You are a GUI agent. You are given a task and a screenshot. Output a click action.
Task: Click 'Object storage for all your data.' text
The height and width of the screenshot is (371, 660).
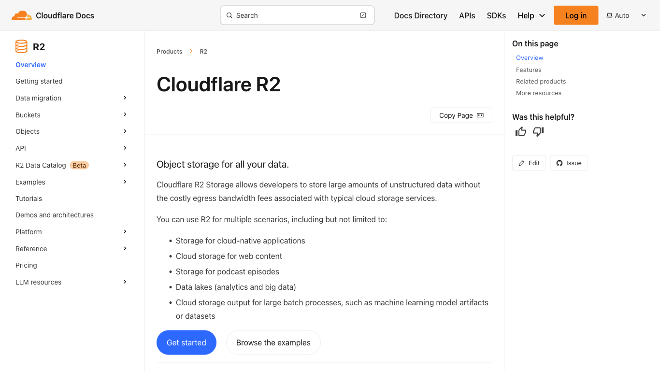coord(223,164)
